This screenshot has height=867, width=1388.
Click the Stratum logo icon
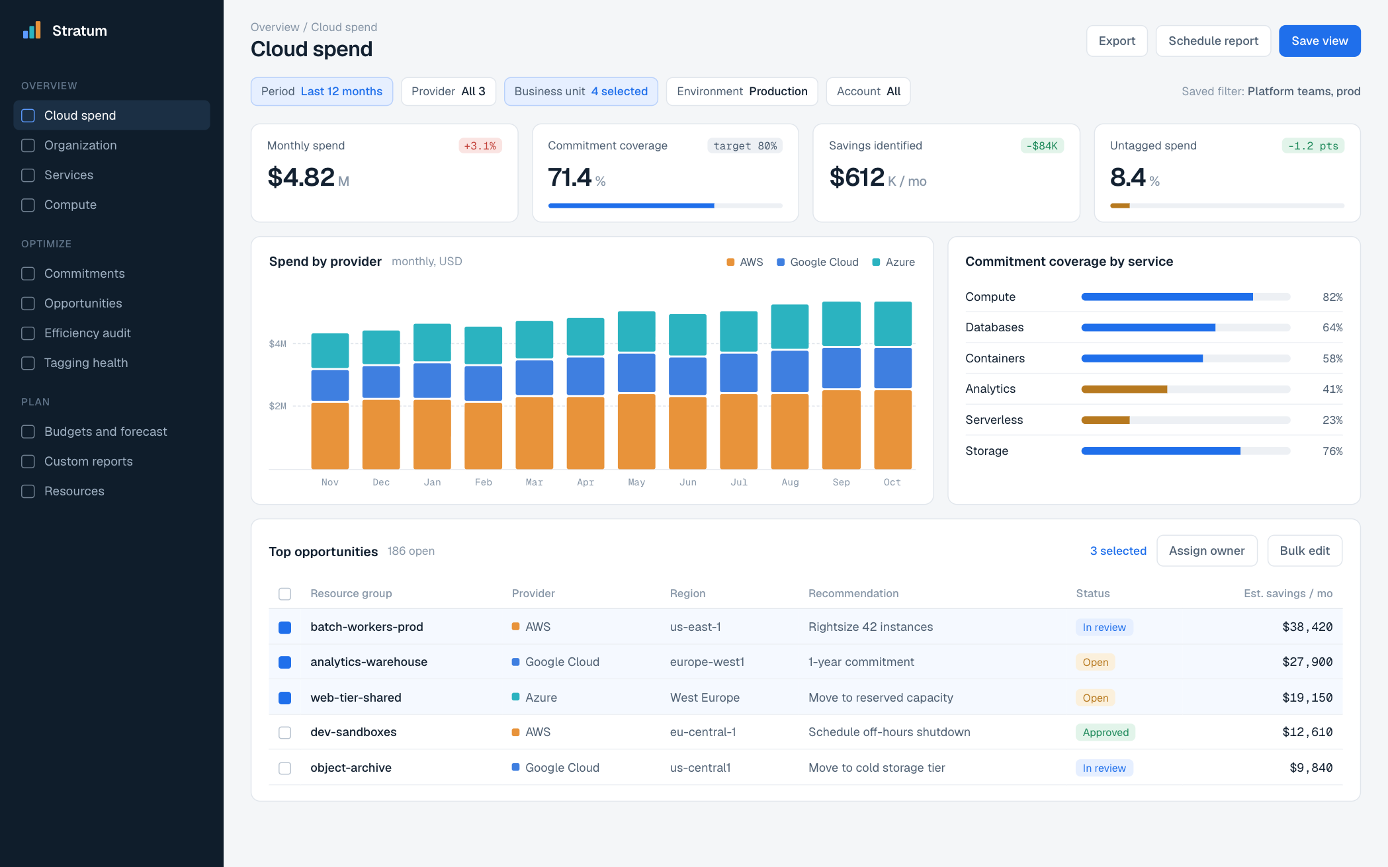[32, 30]
